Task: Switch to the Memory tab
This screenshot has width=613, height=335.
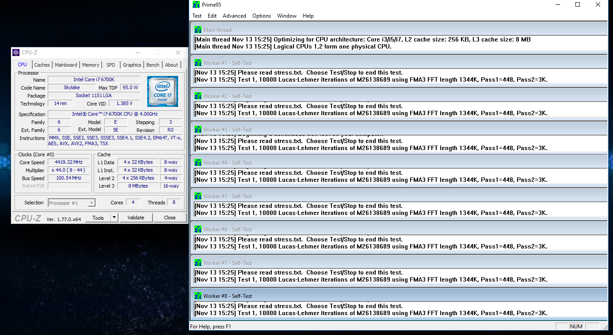Action: click(x=91, y=65)
